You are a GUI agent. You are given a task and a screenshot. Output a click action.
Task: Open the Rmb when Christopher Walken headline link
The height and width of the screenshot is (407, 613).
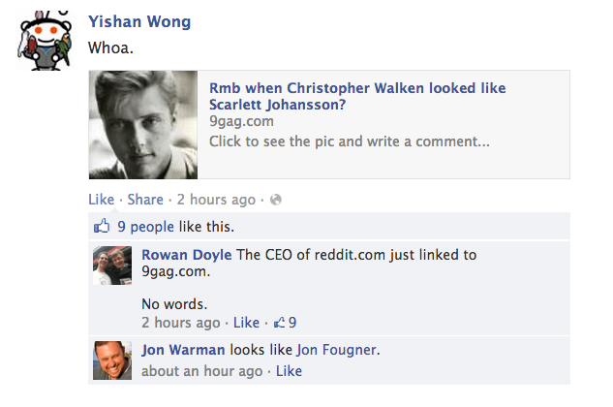click(357, 96)
